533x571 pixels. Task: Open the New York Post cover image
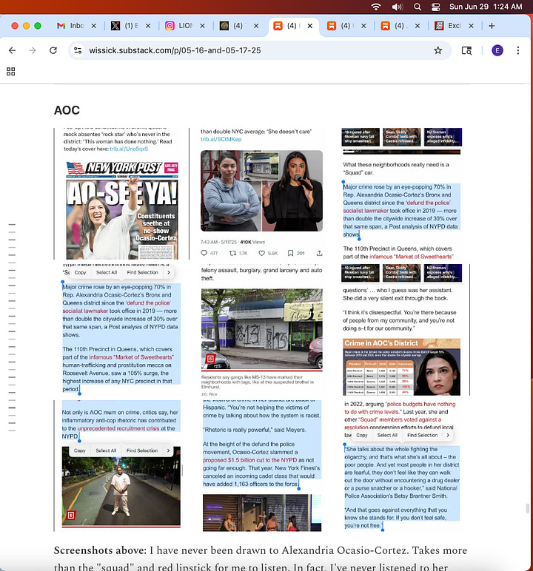coord(122,210)
